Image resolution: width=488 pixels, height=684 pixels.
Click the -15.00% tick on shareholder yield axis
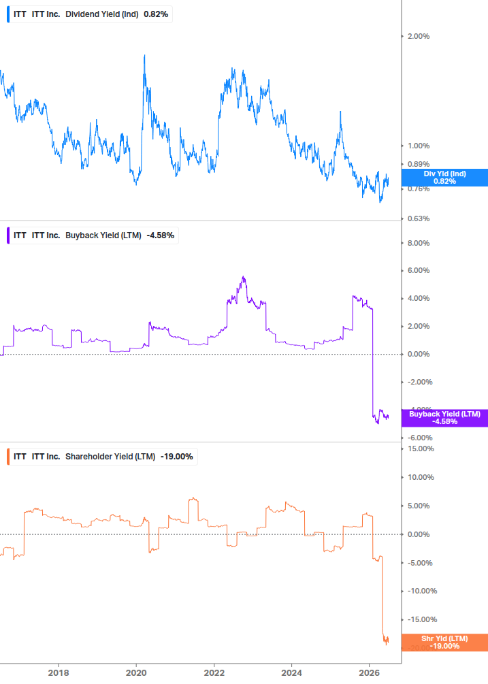click(x=422, y=620)
